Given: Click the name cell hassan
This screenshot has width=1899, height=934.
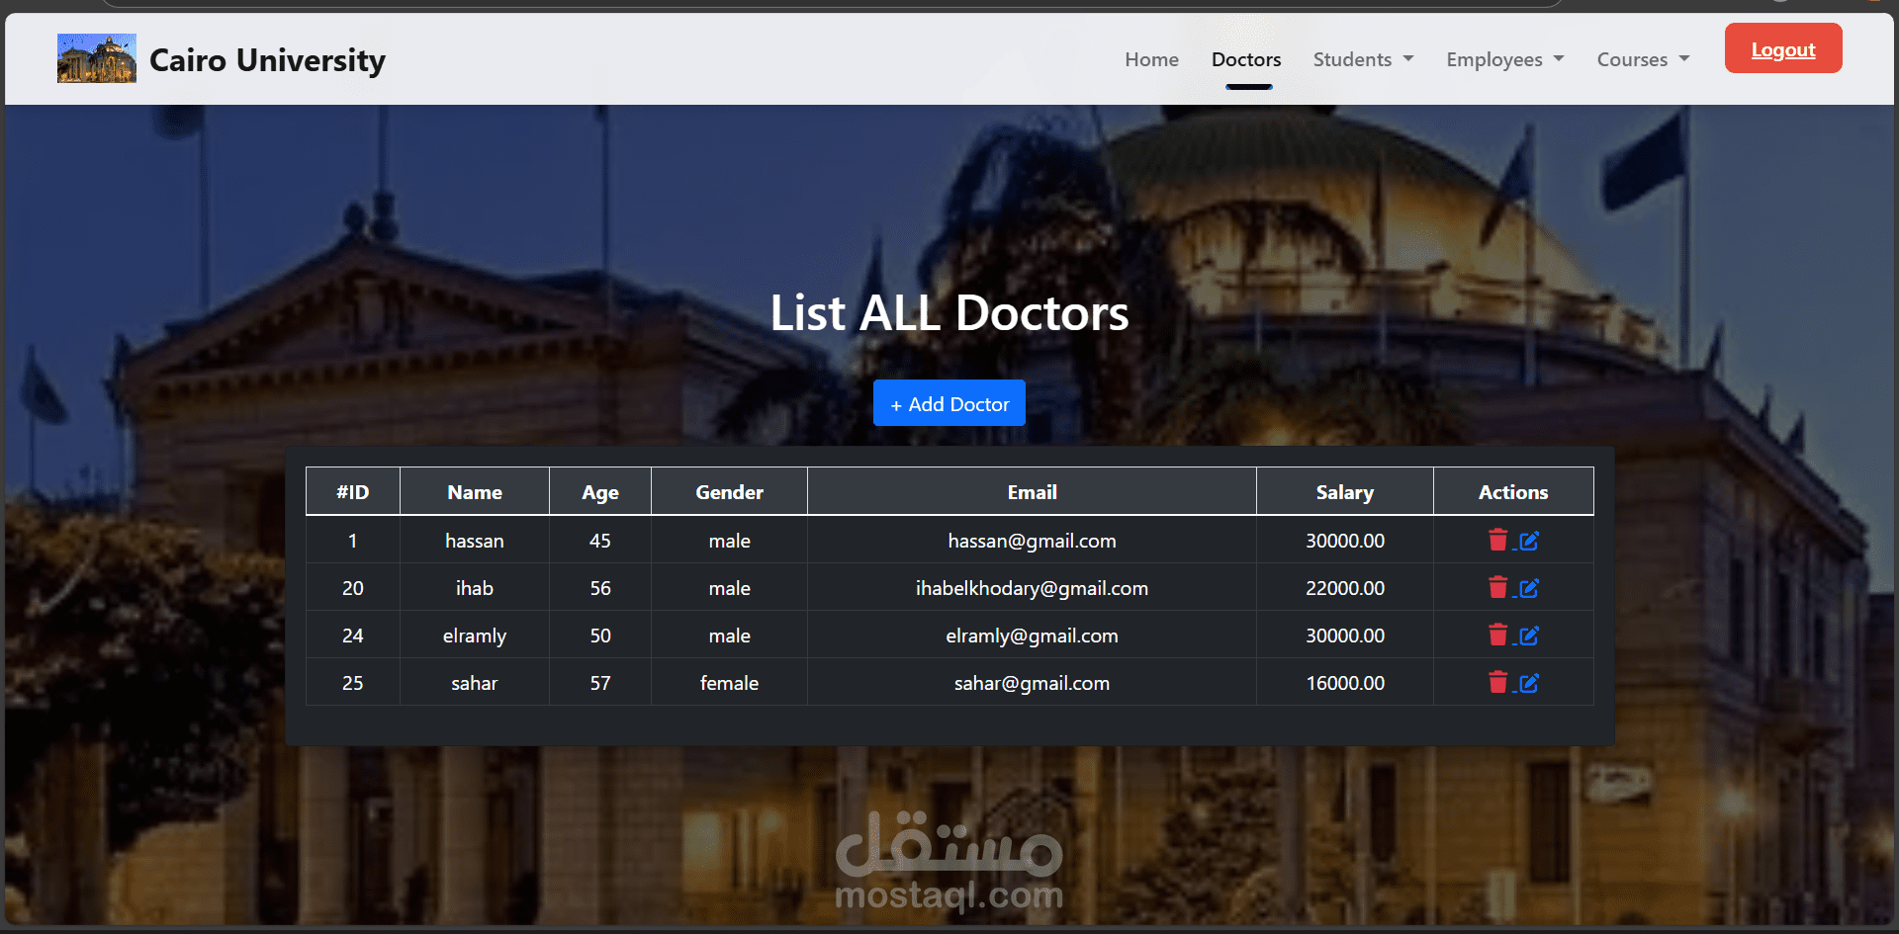Looking at the screenshot, I should (x=475, y=541).
